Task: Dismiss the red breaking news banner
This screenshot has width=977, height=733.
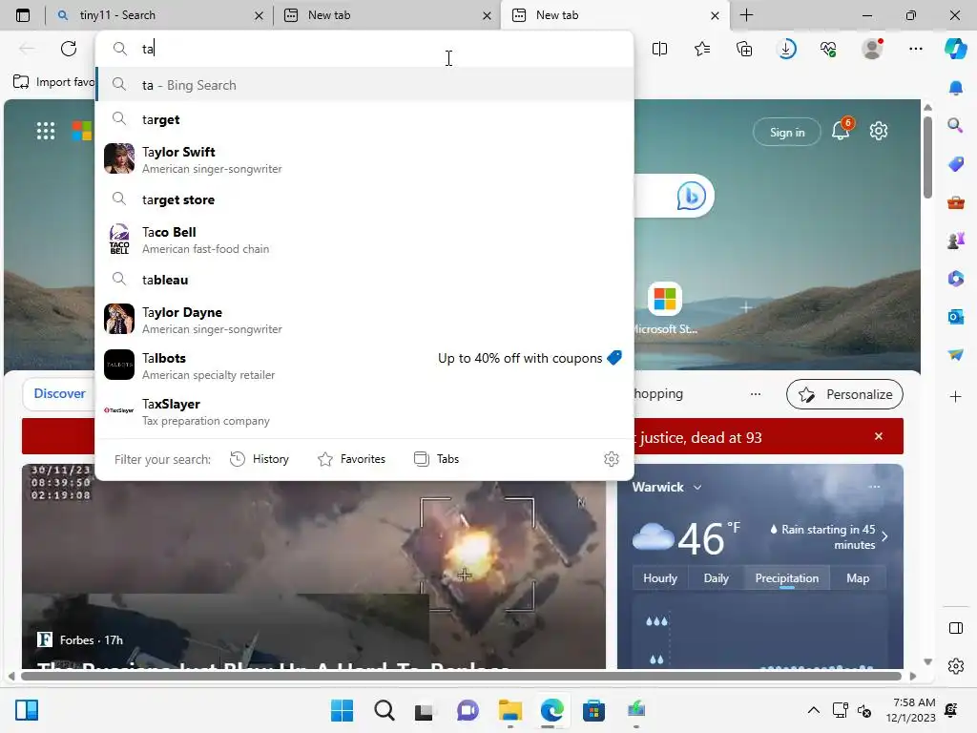Action: (879, 436)
